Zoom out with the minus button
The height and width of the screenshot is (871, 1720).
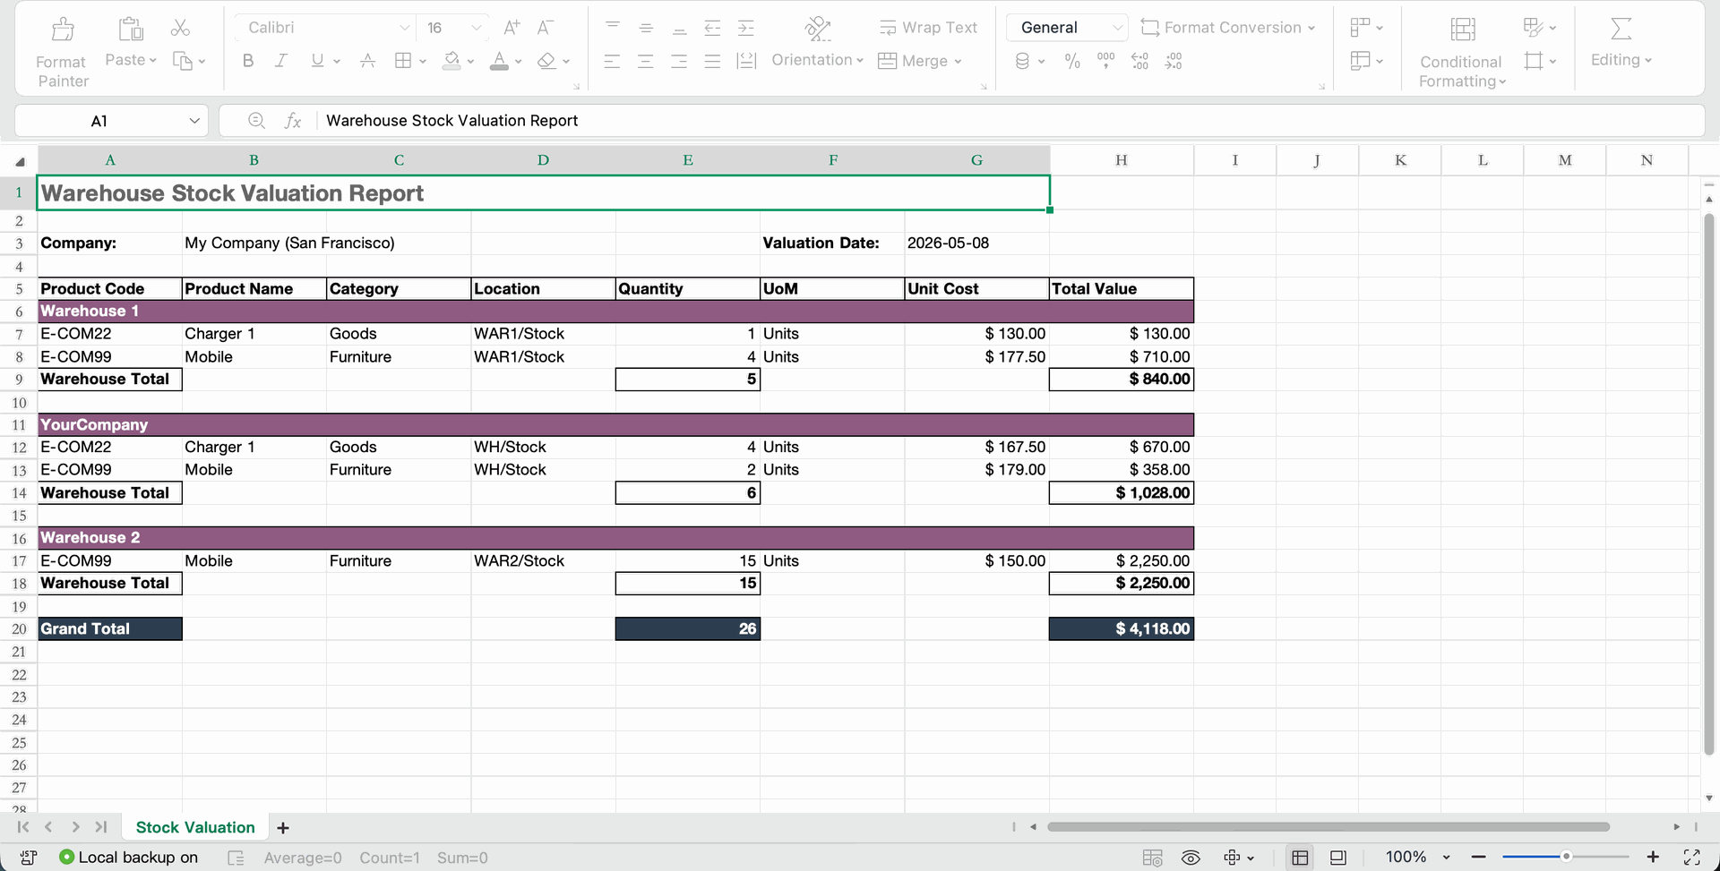pos(1478,858)
